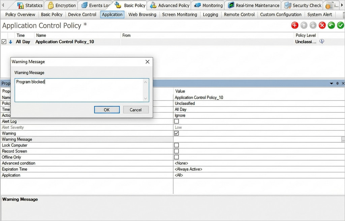Image resolution: width=345 pixels, height=221 pixels.
Task: Go to Web Browsing sub-tab
Action: coord(143,15)
